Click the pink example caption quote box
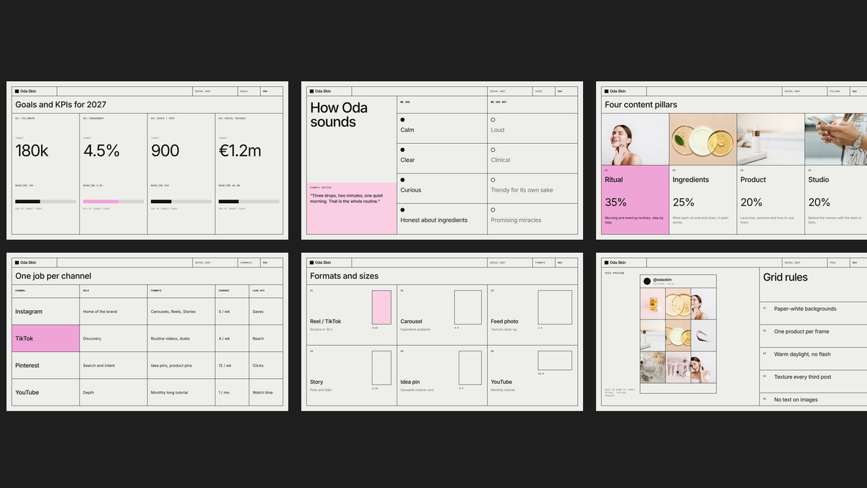 pos(352,208)
